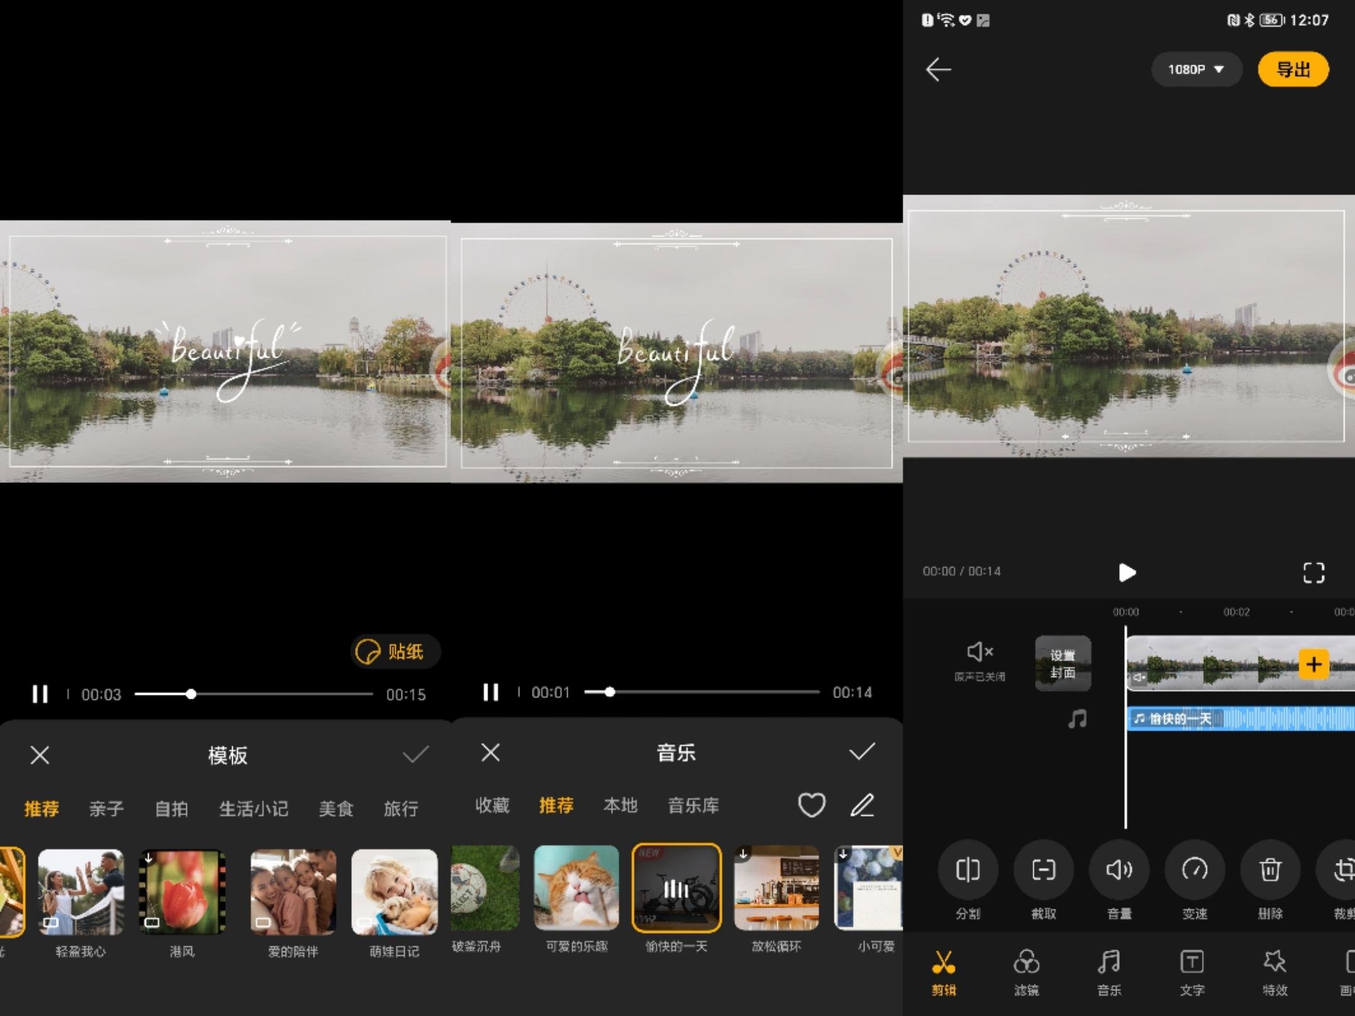Open the Text (文字) tool icon
Viewport: 1355px width, 1016px height.
1192,962
